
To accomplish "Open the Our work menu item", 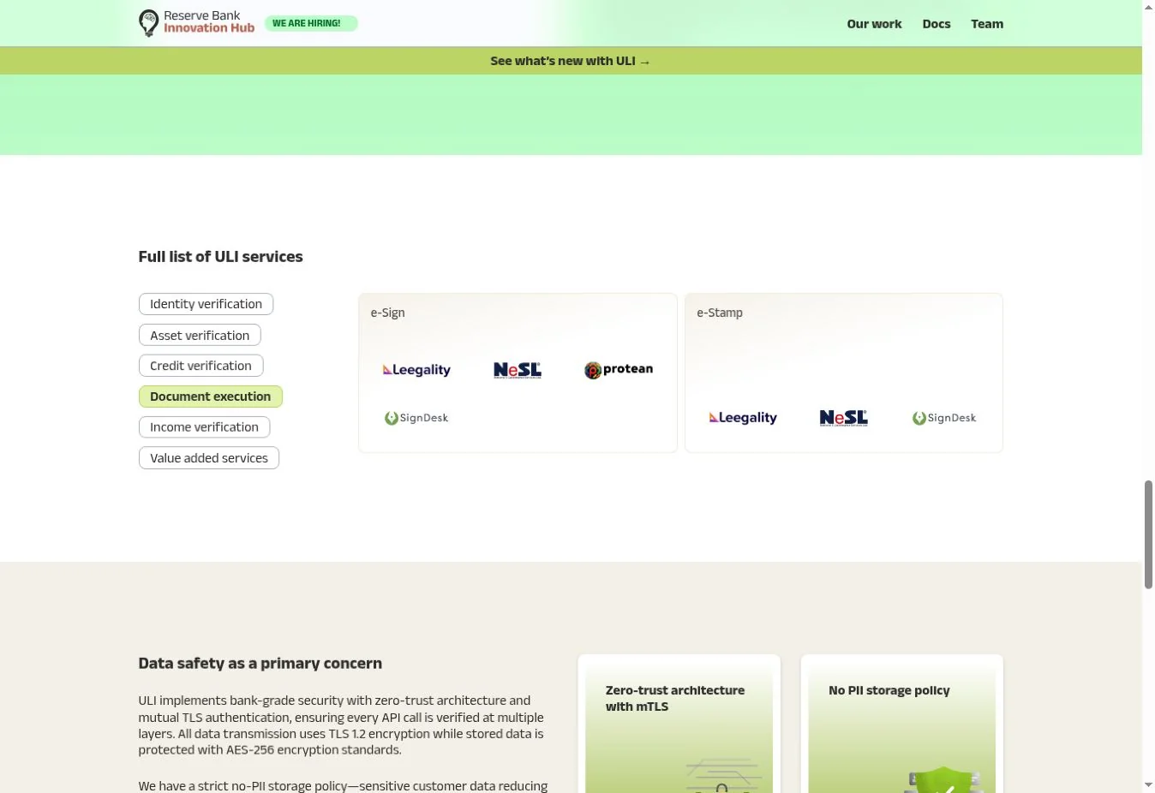I will [x=874, y=24].
